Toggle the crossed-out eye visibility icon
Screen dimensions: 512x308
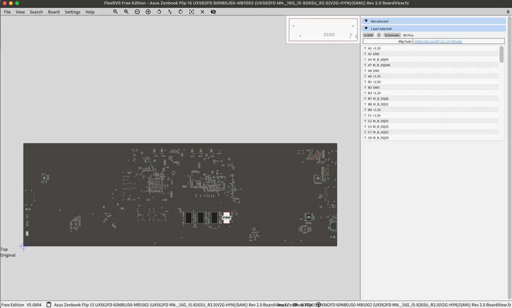(x=213, y=12)
